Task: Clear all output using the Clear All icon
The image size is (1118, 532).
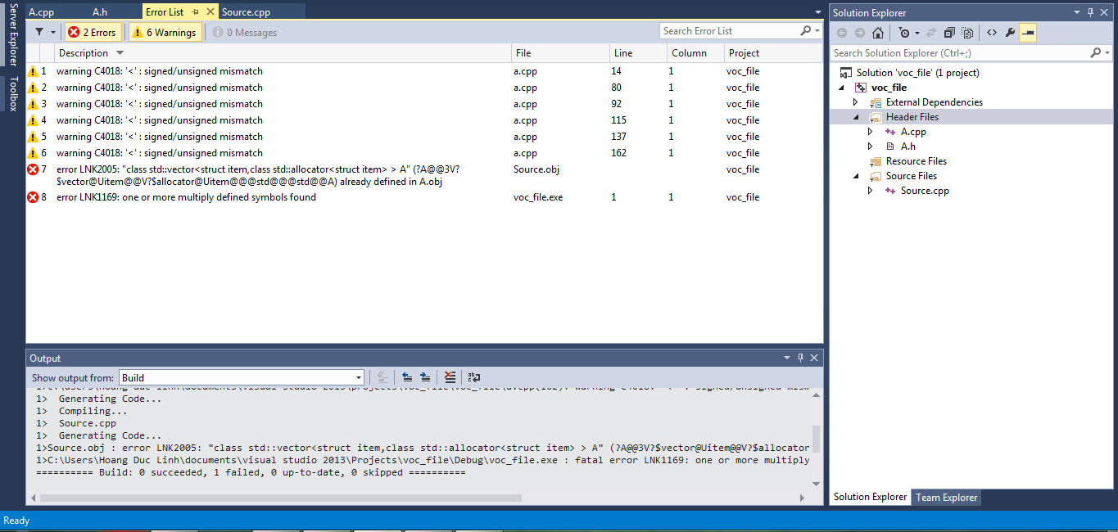Action: pos(450,377)
